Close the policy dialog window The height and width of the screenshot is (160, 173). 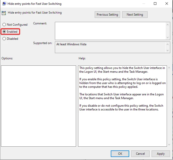[x=167, y=4]
